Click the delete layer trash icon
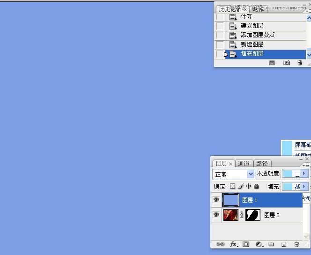Screen dimensions: 311x255 pos(296,244)
